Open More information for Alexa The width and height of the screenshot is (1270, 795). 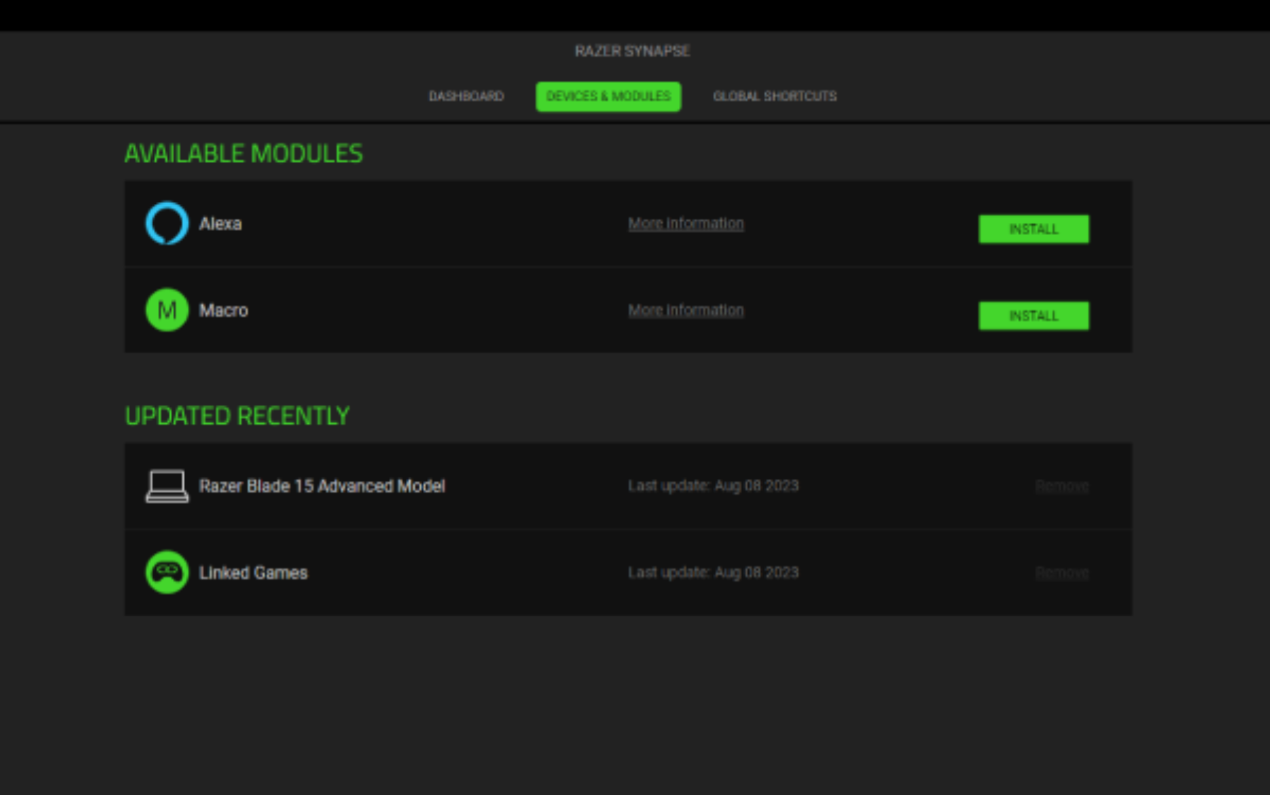click(686, 223)
